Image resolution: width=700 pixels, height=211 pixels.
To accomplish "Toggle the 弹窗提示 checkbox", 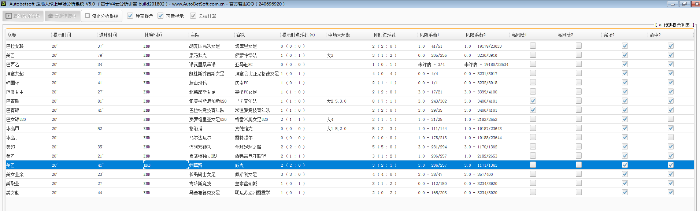I will click(x=130, y=16).
